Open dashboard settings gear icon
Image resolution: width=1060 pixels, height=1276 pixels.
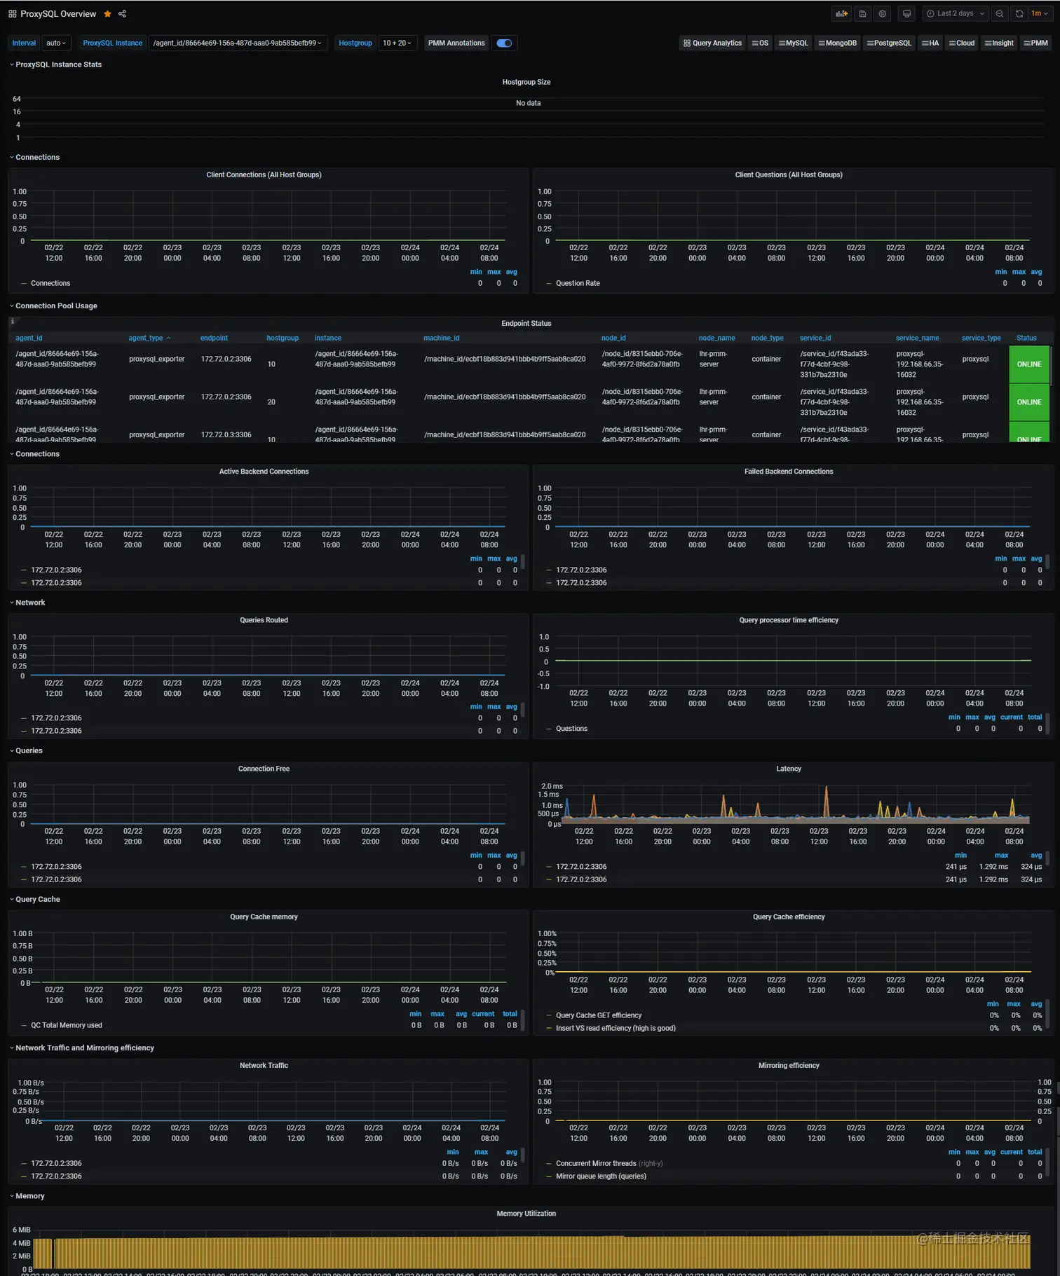coord(883,13)
